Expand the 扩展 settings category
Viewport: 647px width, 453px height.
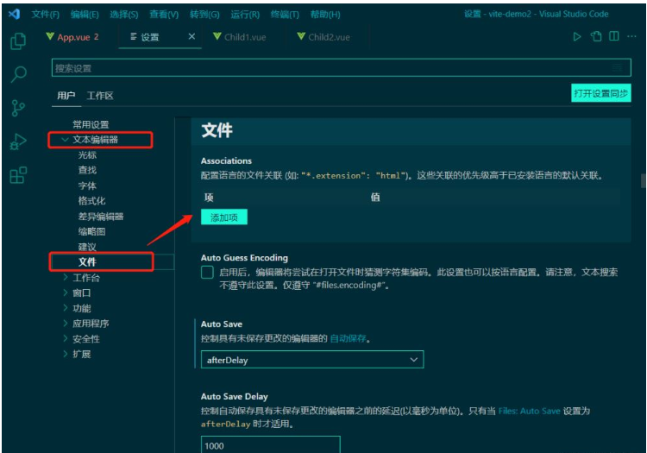pyautogui.click(x=65, y=354)
